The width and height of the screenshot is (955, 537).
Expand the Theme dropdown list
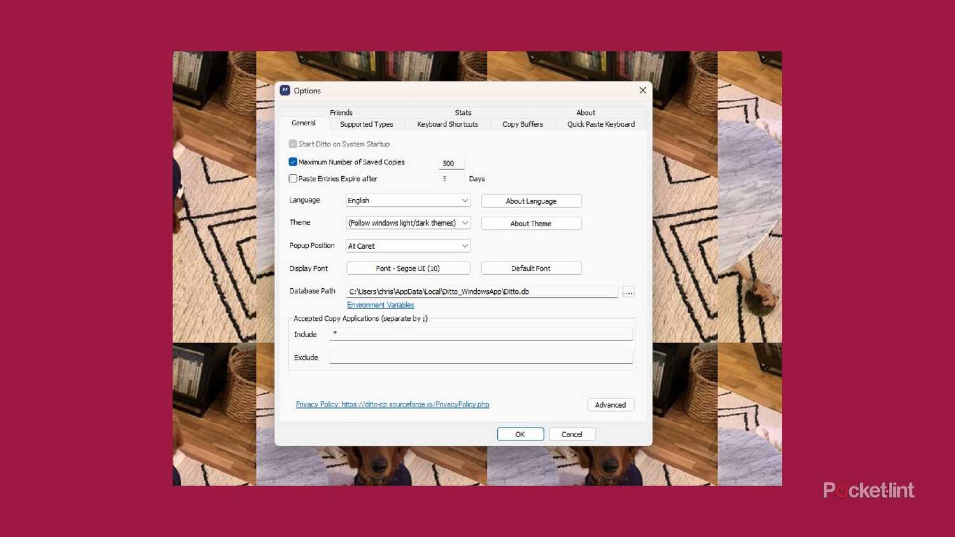coord(407,223)
